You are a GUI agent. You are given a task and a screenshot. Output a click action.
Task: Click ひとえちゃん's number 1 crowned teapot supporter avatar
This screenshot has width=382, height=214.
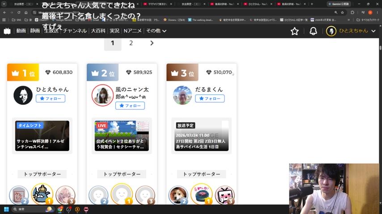pos(42,194)
